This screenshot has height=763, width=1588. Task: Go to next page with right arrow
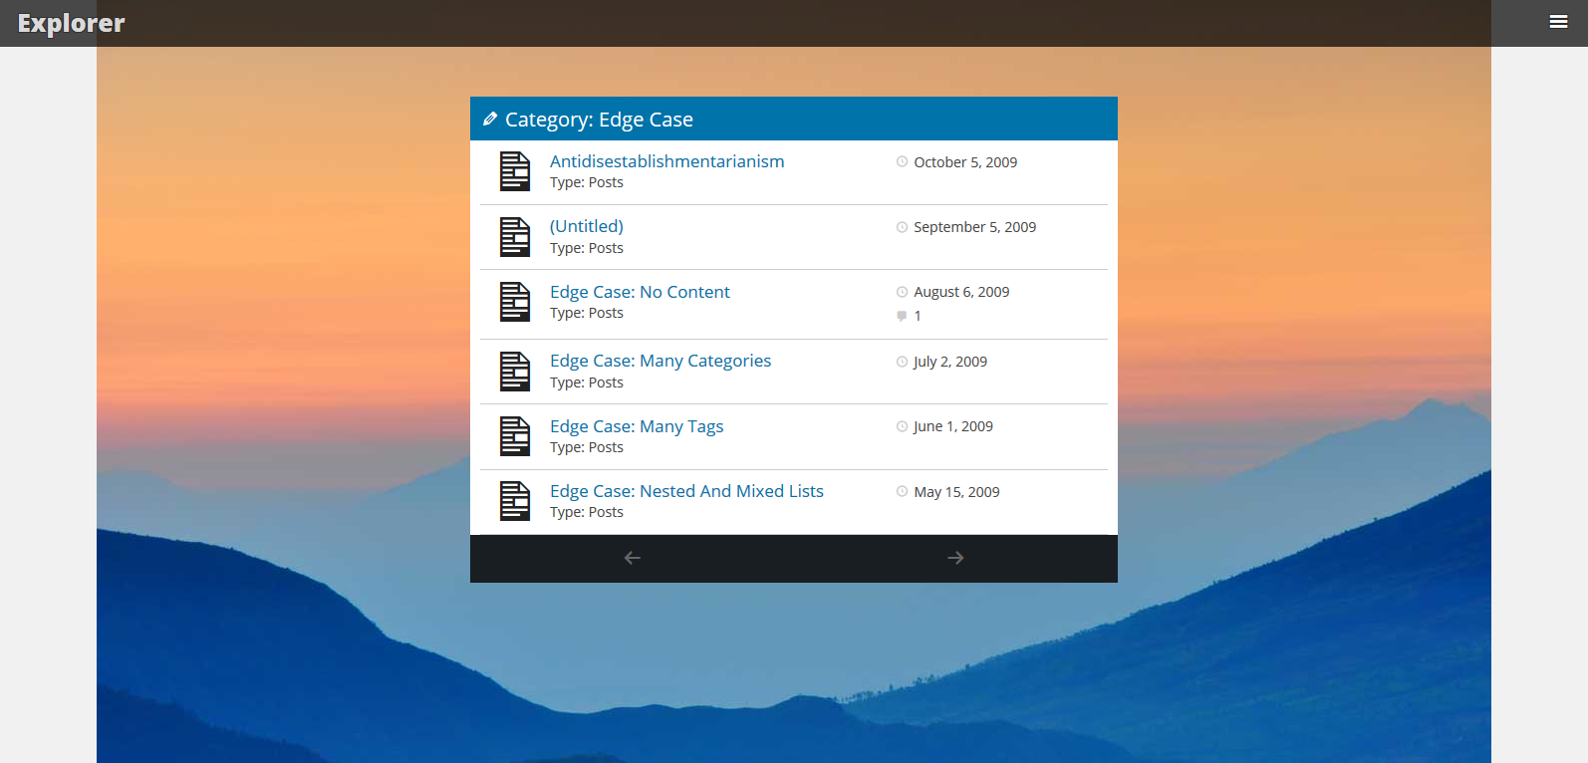pos(955,558)
